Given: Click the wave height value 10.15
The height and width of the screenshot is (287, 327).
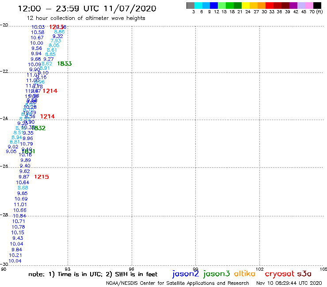Looking at the screenshot, I should click(x=18, y=233).
